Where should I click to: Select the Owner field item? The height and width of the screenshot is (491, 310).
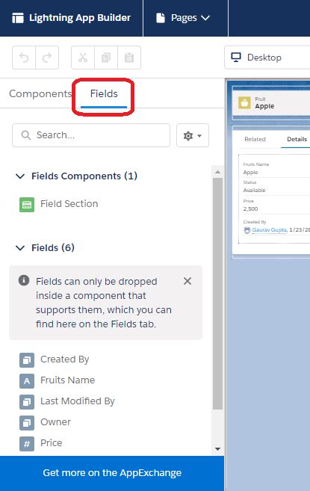pos(46,422)
